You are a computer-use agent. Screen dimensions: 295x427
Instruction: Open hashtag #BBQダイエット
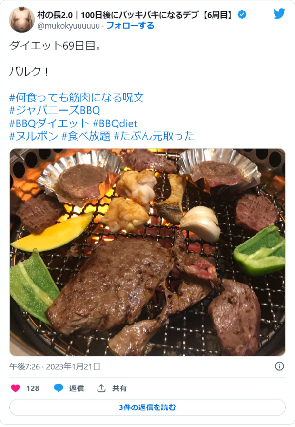pos(49,123)
